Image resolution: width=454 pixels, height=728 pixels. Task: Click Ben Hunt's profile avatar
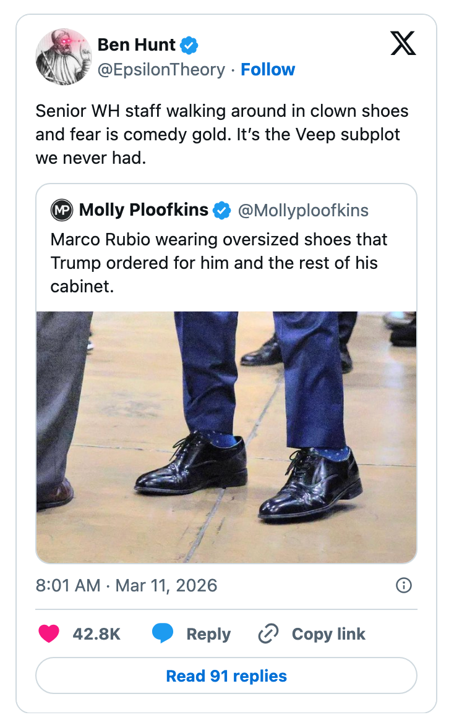[64, 57]
